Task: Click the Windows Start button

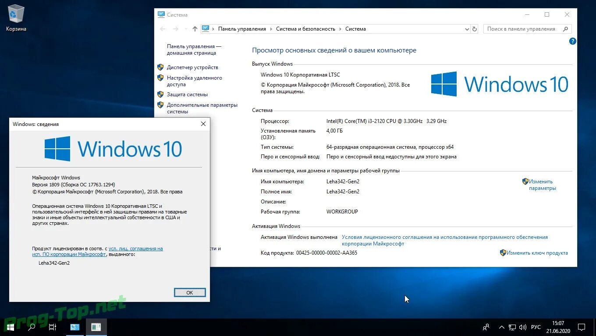Action: click(x=10, y=327)
